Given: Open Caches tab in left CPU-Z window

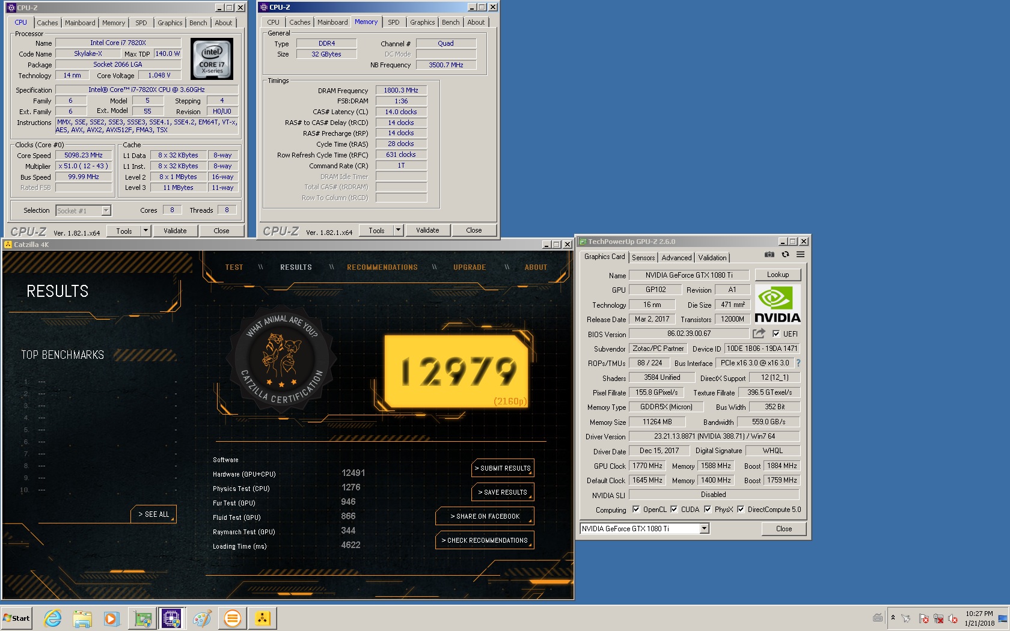Looking at the screenshot, I should [x=47, y=23].
